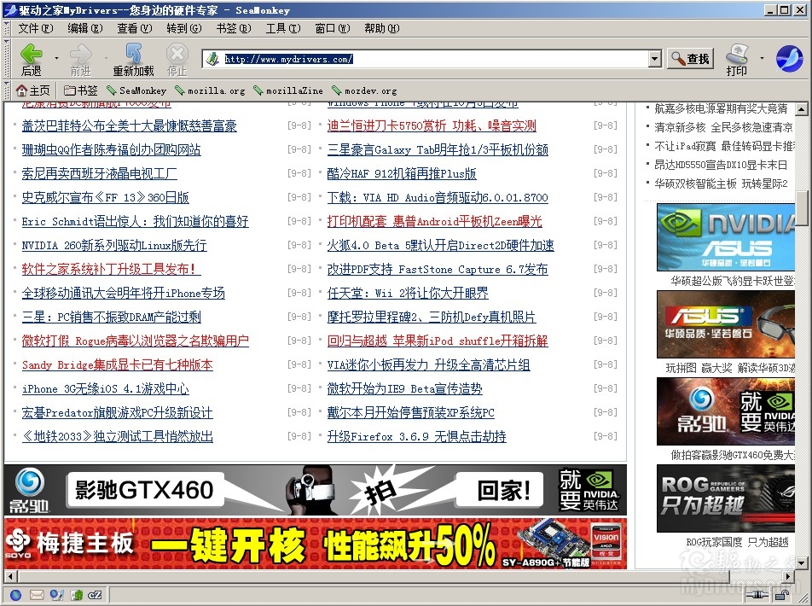Click the 梅捷主板 一键开核 banner ad

point(315,544)
